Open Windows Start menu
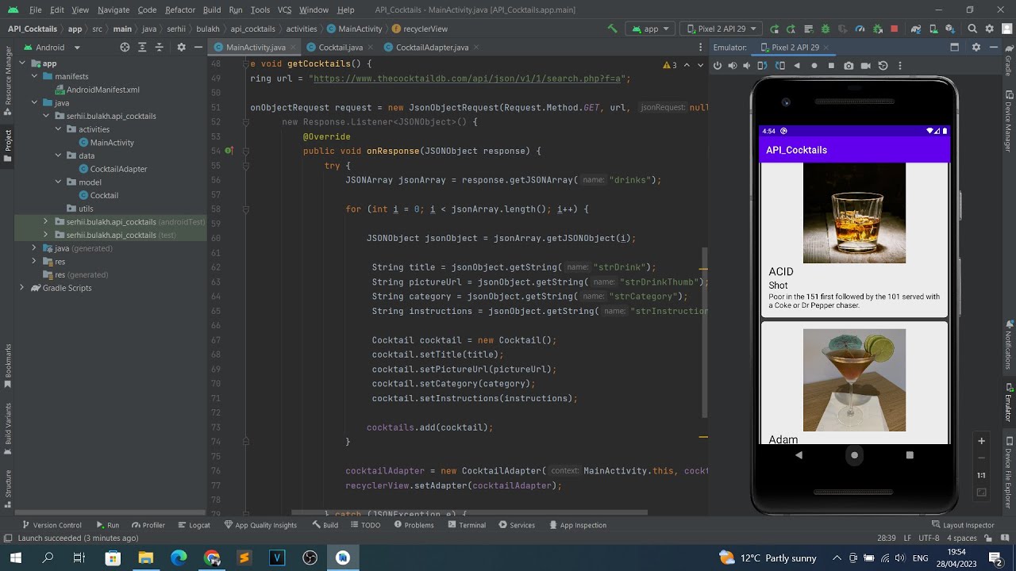Viewport: 1016px width, 571px height. coord(15,558)
